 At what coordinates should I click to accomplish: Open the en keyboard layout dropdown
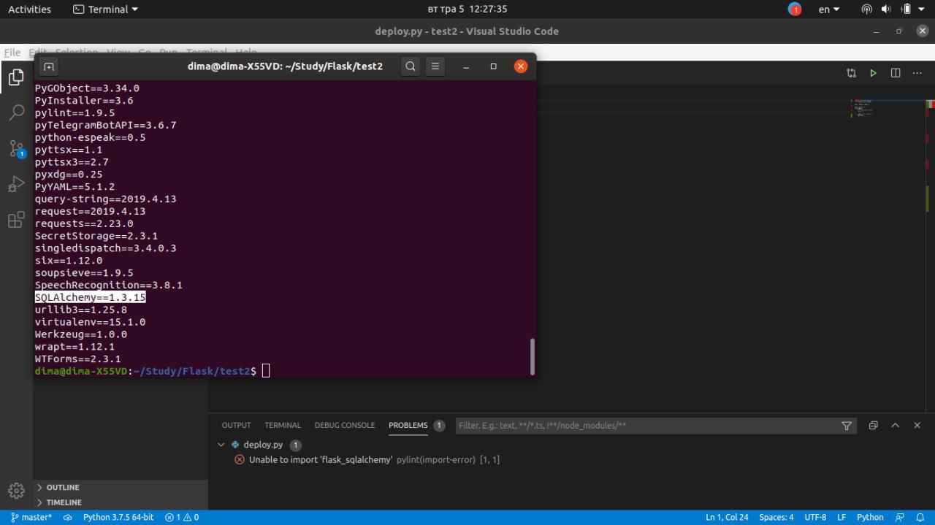tap(829, 9)
